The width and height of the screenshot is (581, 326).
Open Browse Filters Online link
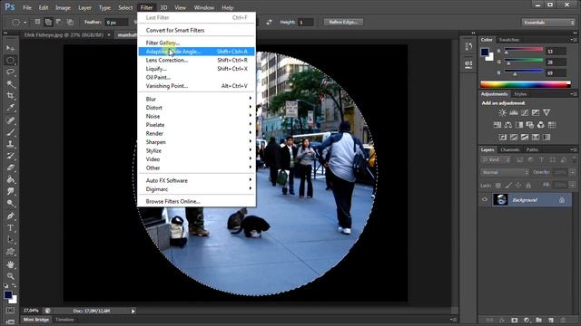coord(196,201)
